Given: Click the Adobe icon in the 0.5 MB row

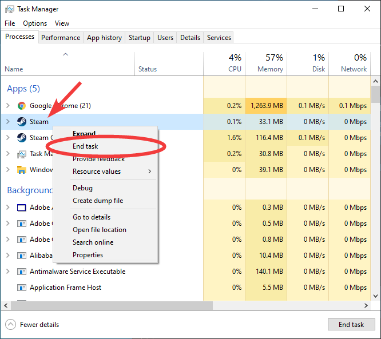Looking at the screenshot, I should click(x=22, y=224).
